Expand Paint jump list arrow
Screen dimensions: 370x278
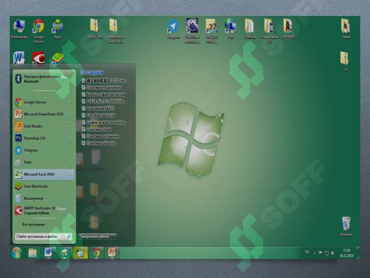[x=70, y=162]
